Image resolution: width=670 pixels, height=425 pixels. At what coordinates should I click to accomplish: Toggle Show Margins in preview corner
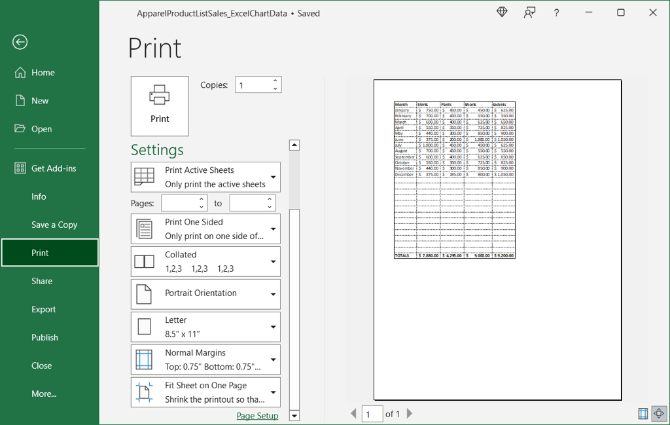[643, 413]
